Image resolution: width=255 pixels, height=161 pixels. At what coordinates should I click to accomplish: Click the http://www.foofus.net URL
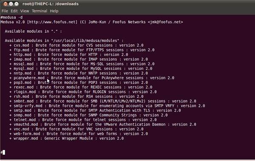click(52, 22)
